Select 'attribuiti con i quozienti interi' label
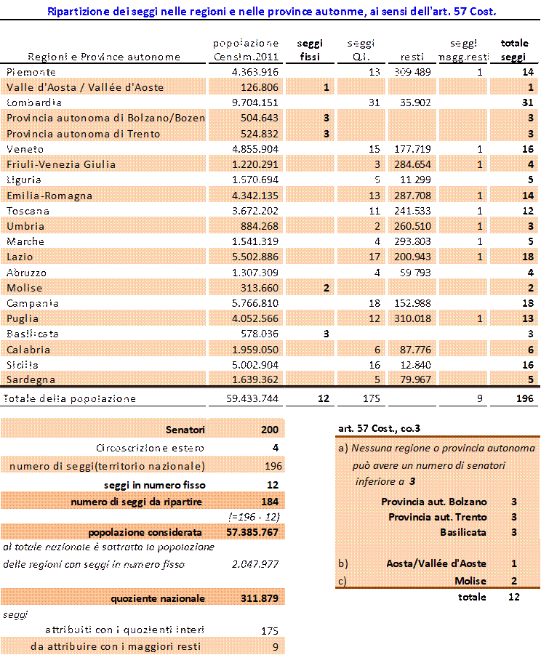Image resolution: width=541 pixels, height=655 pixels. 124,630
